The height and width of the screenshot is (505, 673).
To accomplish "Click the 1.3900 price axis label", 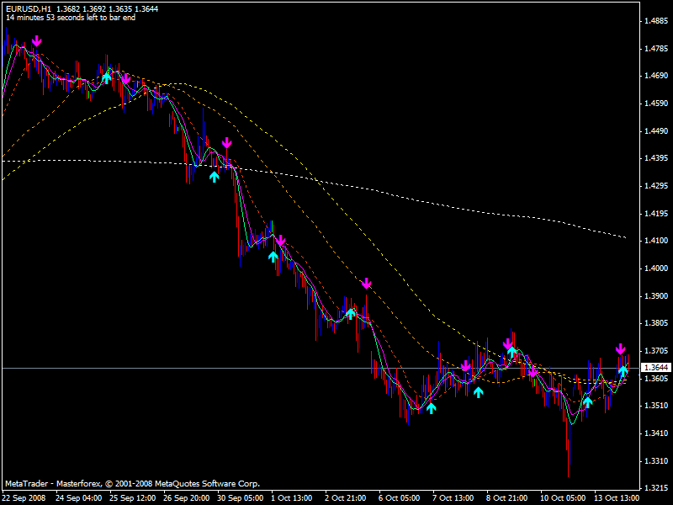I will coord(656,296).
